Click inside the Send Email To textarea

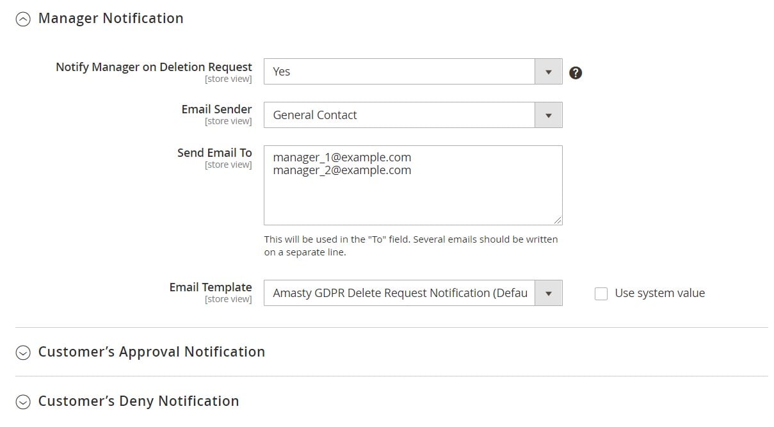(413, 185)
